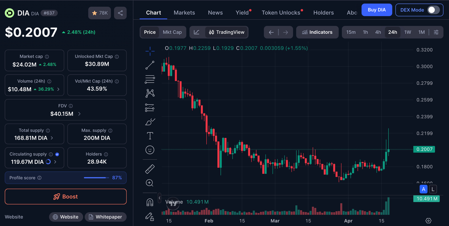Click the Holders info icon

click(x=106, y=154)
